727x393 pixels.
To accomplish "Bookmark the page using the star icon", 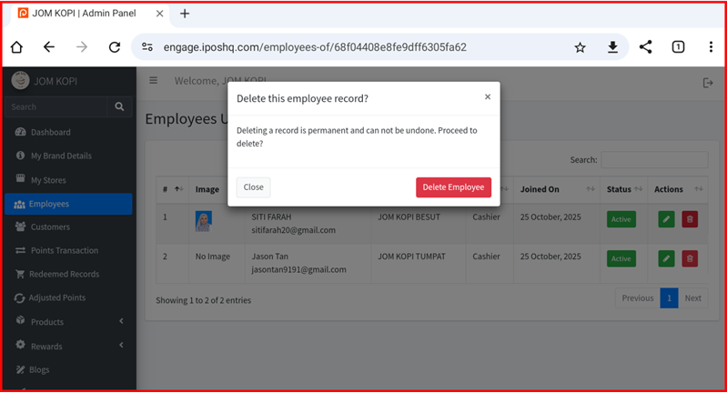I will click(x=580, y=47).
